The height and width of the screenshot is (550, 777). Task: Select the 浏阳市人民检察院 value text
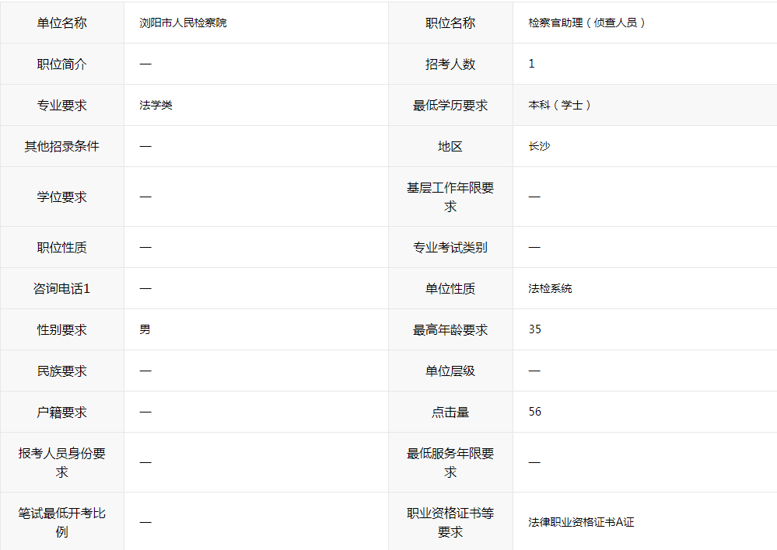183,23
